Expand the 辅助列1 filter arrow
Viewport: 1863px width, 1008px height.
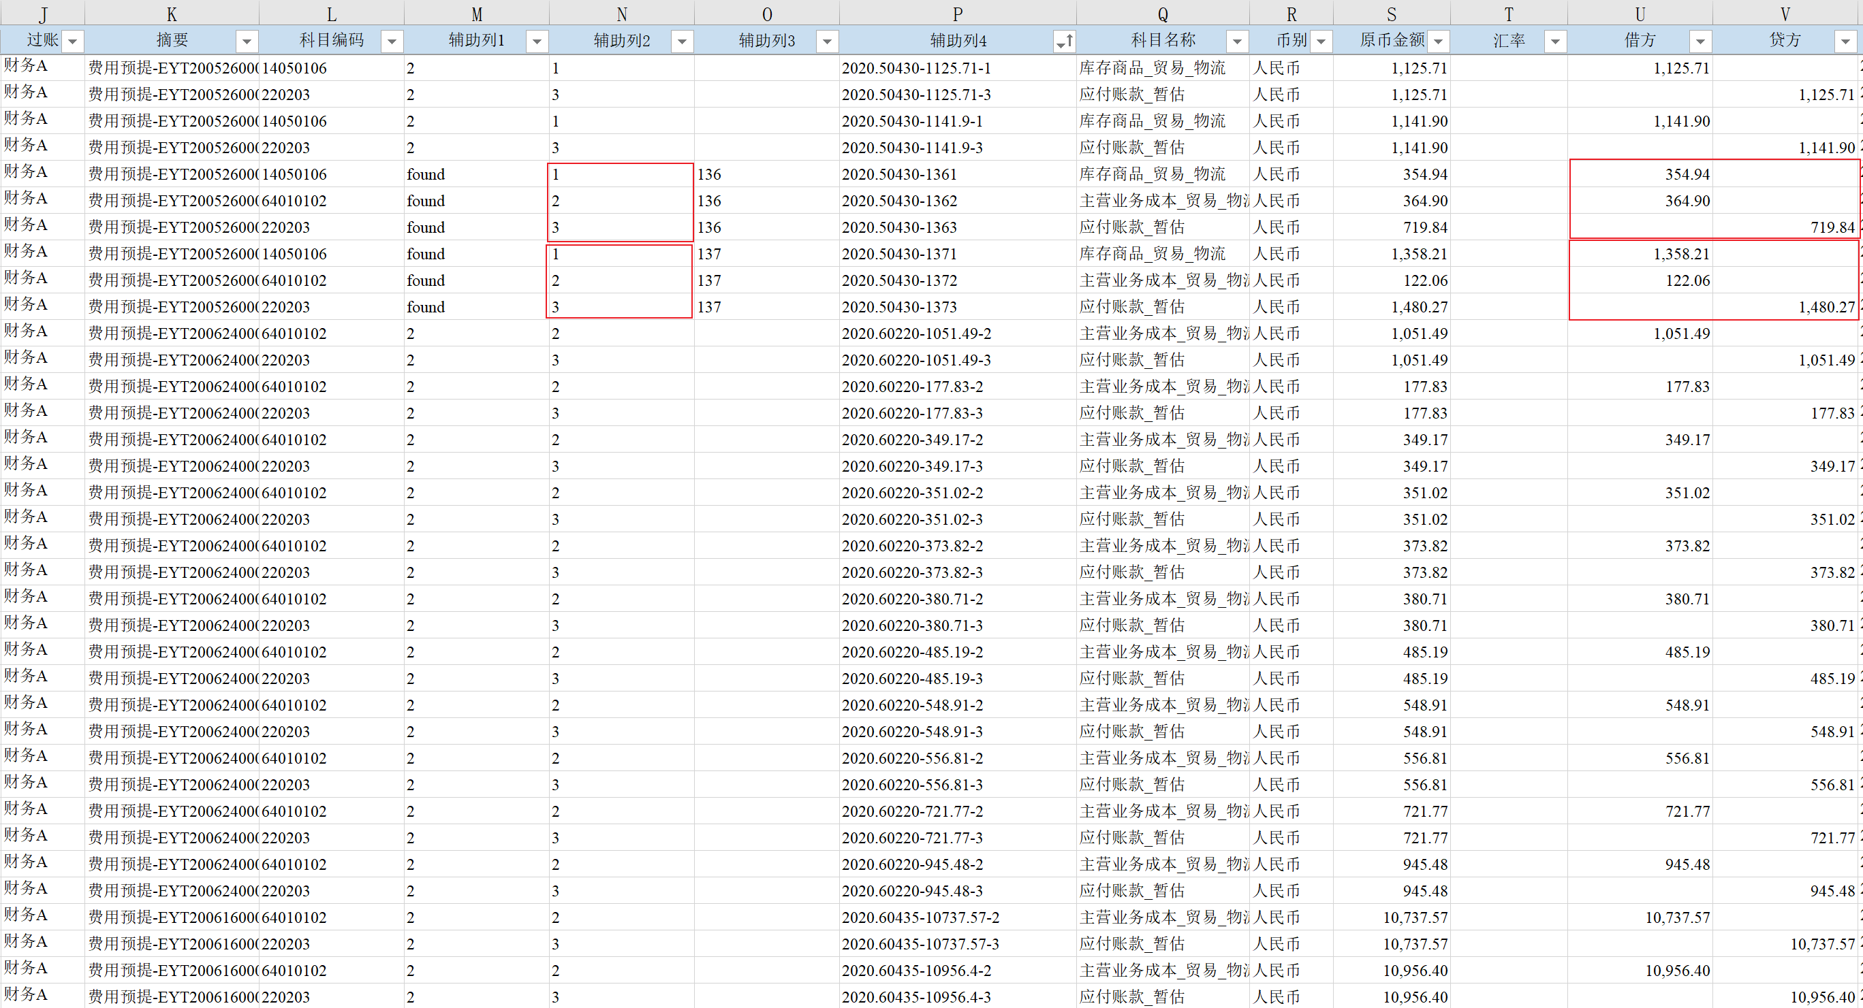537,42
